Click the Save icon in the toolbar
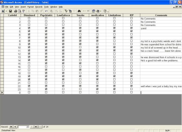The width and height of the screenshot is (182, 132). pos(10,11)
